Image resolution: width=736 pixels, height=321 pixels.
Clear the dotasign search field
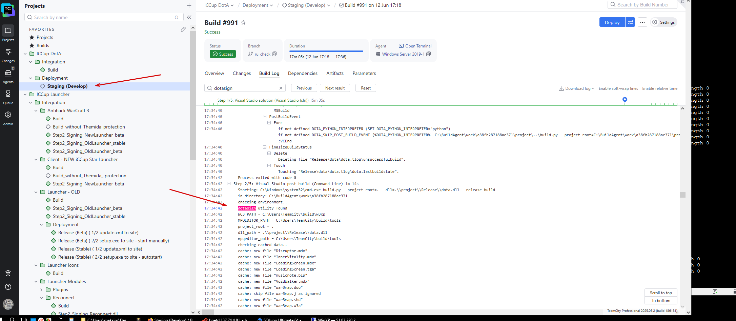pos(281,88)
